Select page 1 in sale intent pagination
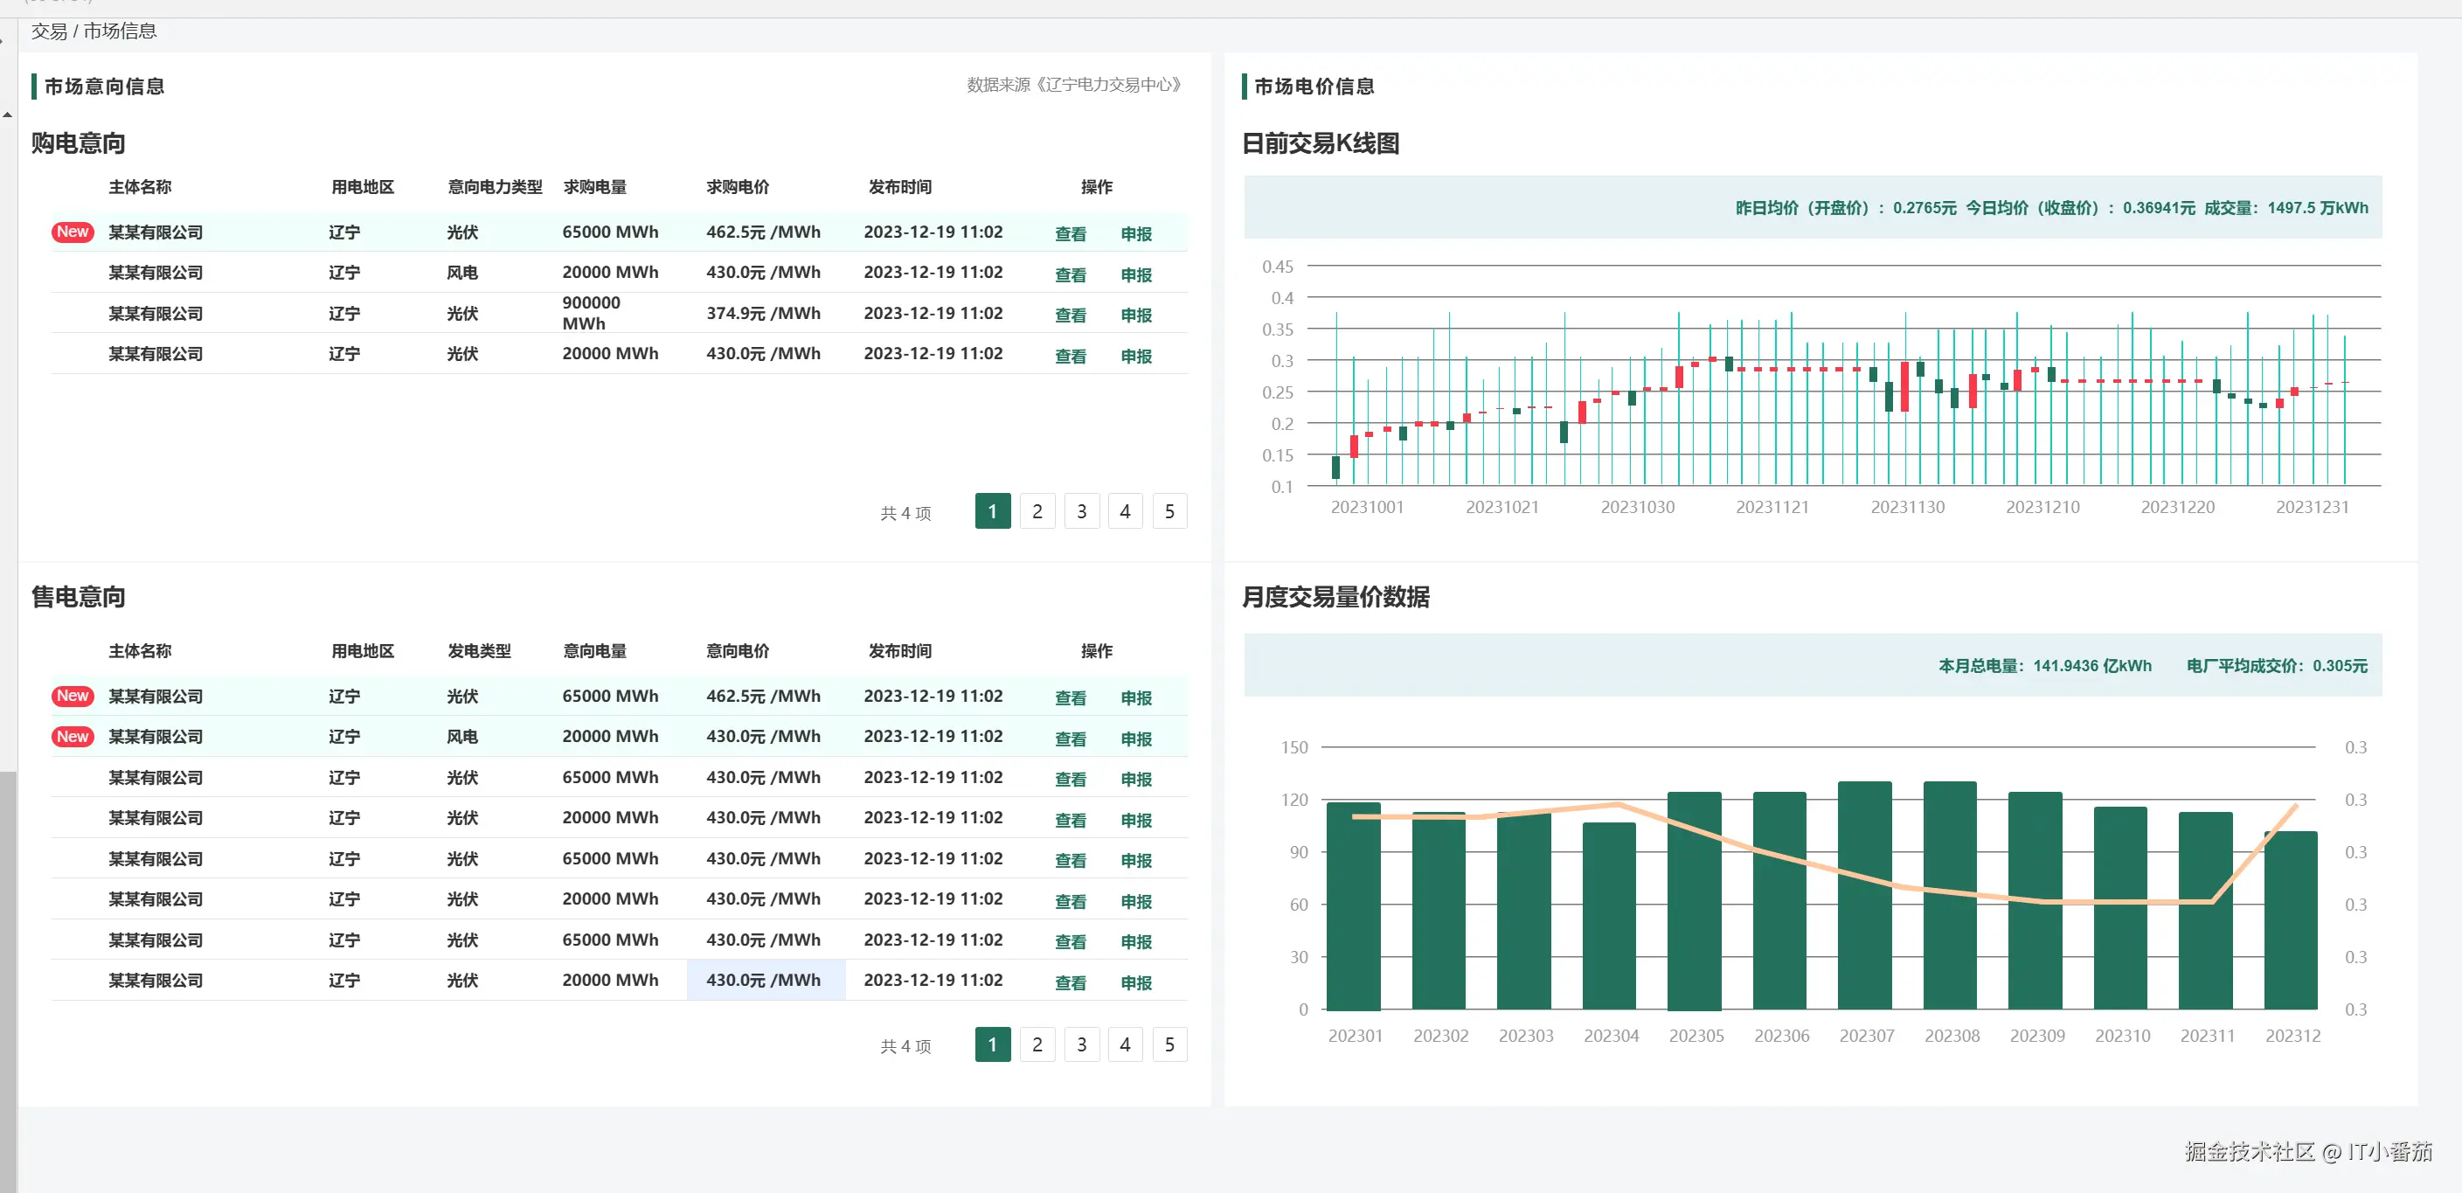This screenshot has width=2462, height=1193. pos(992,1044)
